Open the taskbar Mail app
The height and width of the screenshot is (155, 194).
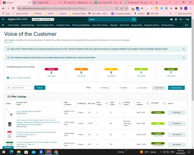[34, 152]
